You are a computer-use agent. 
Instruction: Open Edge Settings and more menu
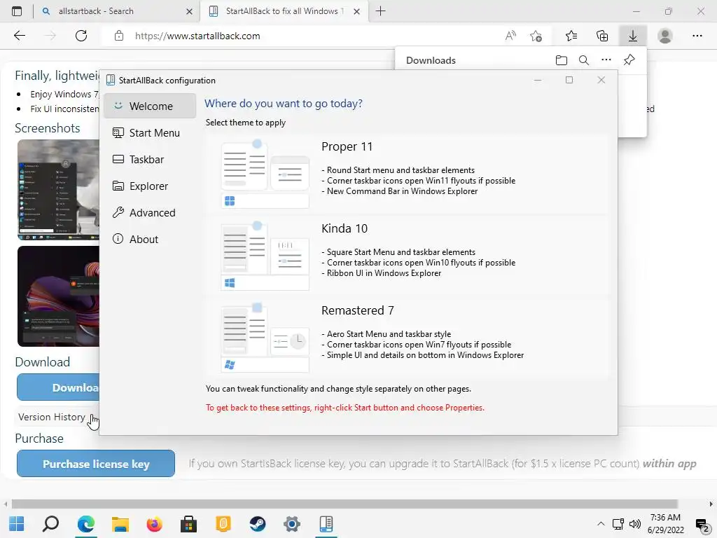tap(697, 36)
